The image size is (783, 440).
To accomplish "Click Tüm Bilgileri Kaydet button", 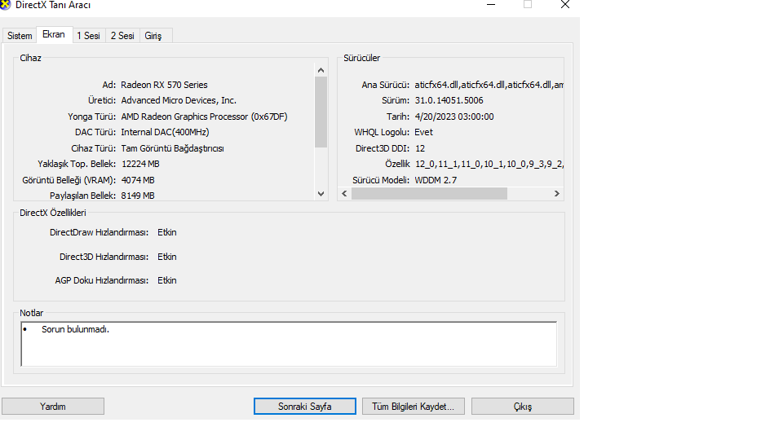I will (x=413, y=406).
